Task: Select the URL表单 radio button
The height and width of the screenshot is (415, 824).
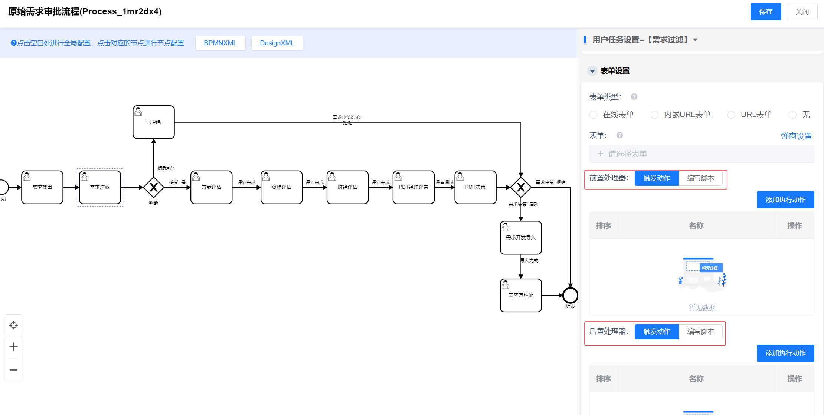Action: tap(731, 115)
